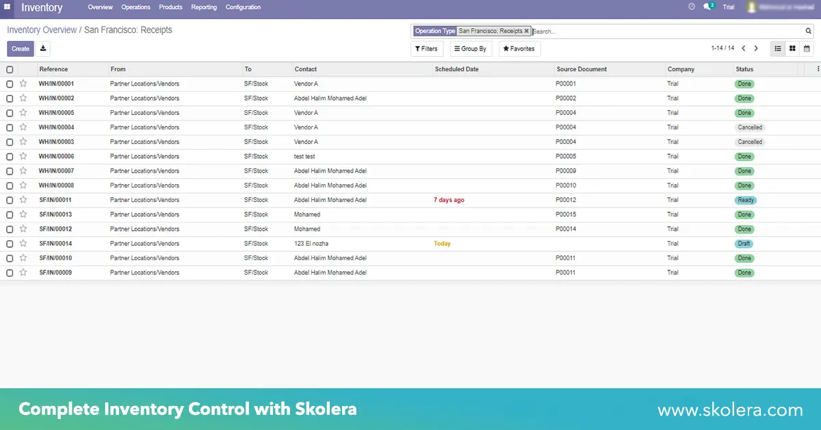Click the Create button

point(21,49)
